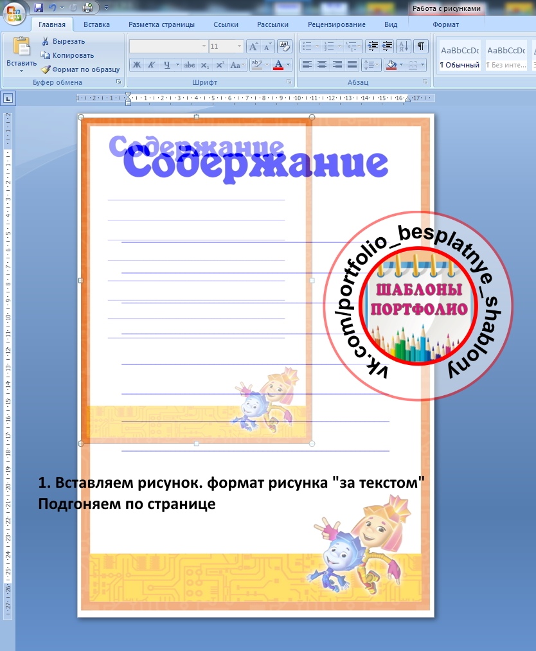Click the Формат по образцу brush icon
536x651 pixels.
point(46,69)
